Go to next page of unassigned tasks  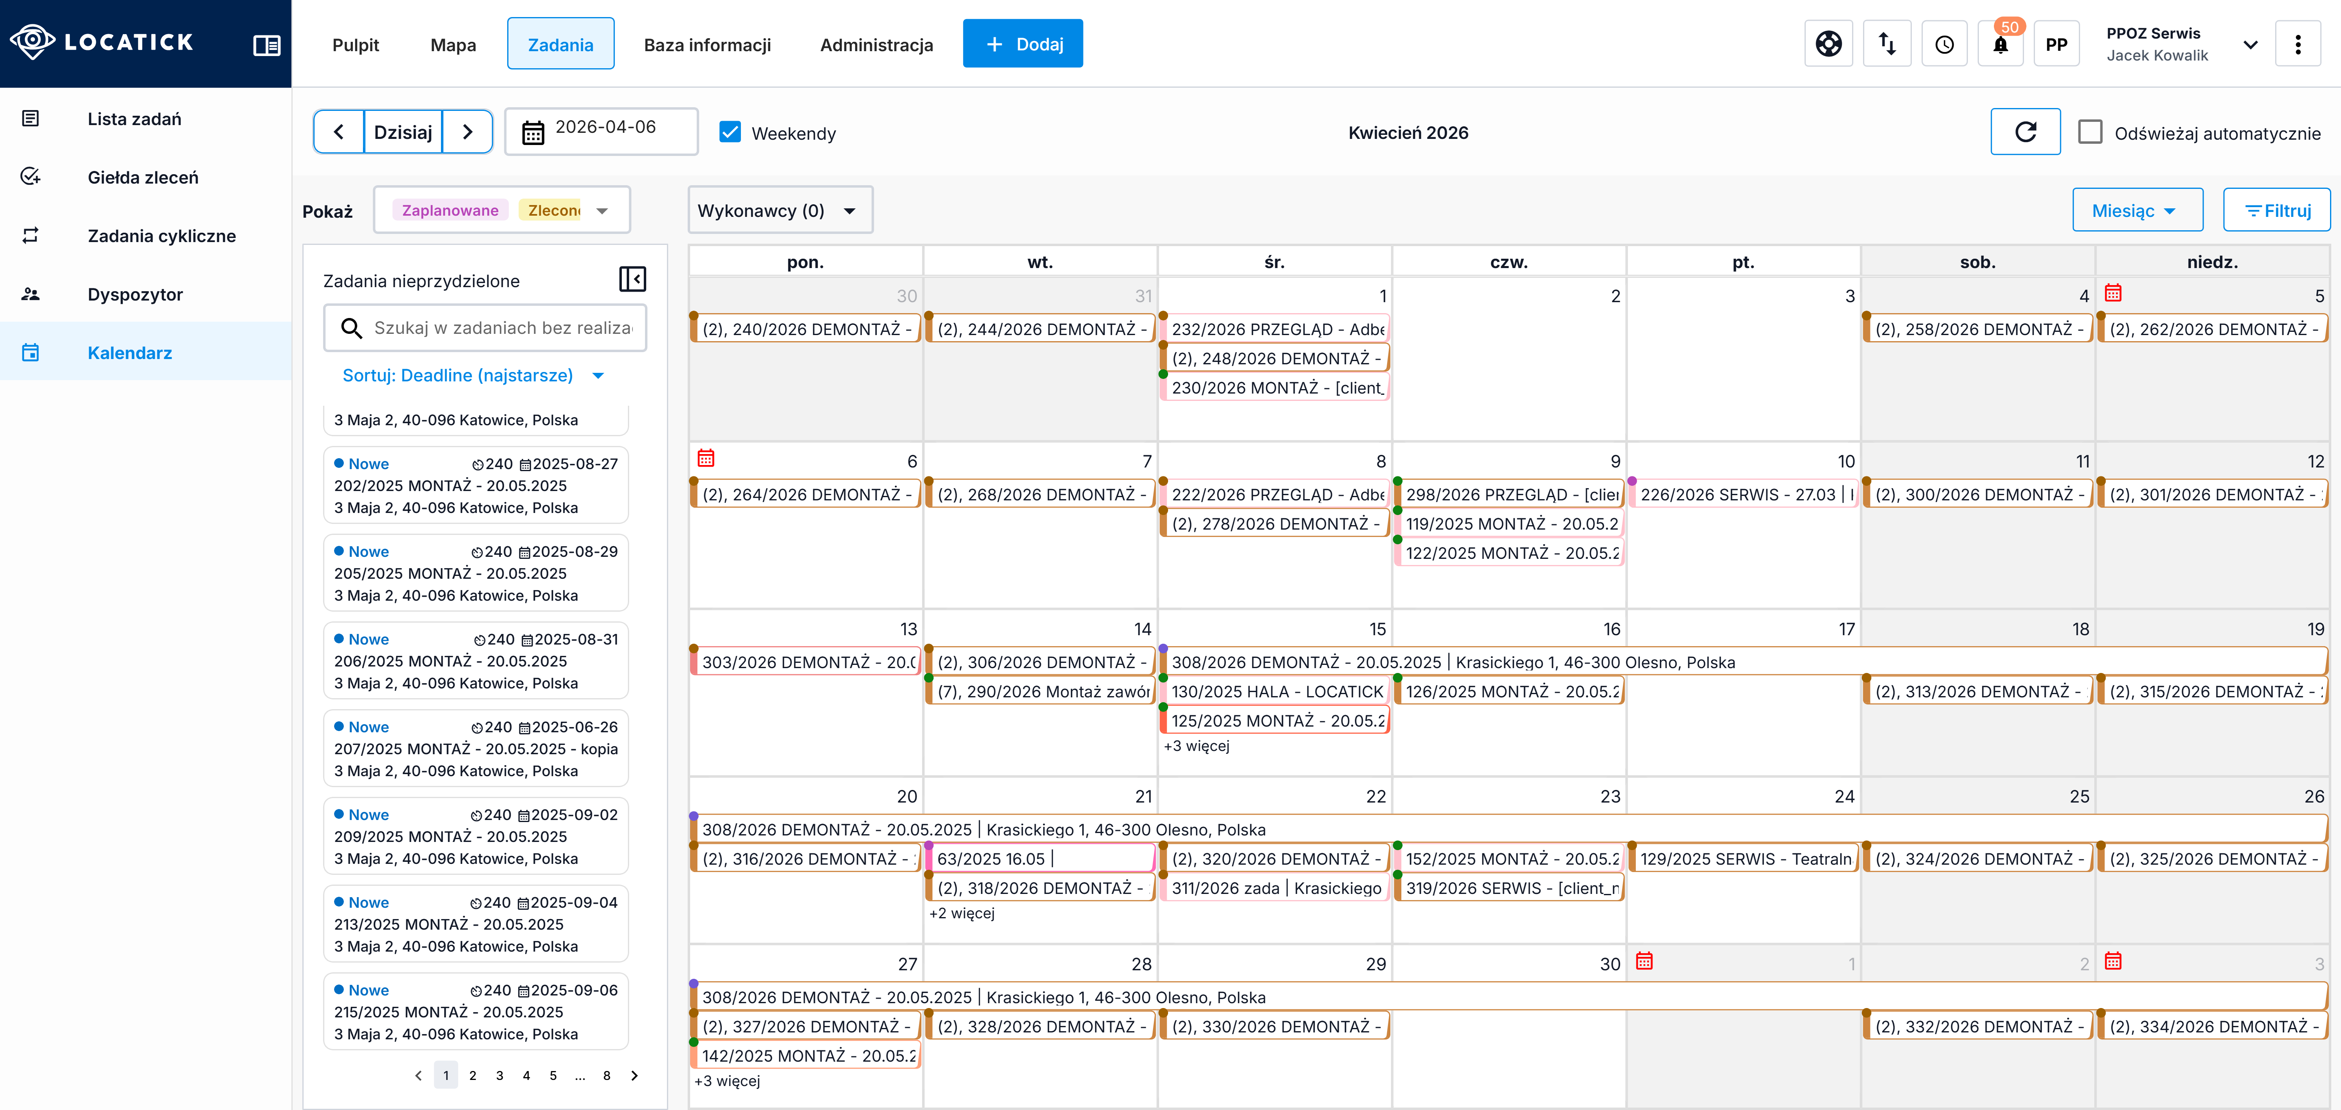click(634, 1075)
